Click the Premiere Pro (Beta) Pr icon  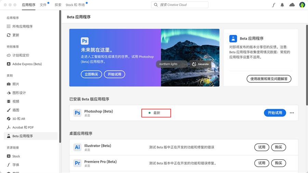pyautogui.click(x=77, y=163)
